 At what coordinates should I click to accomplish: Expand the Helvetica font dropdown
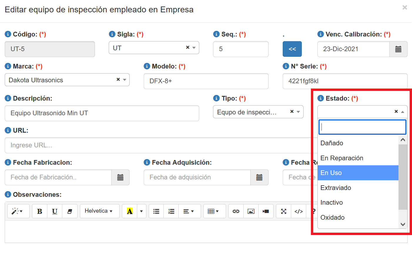[x=99, y=211]
